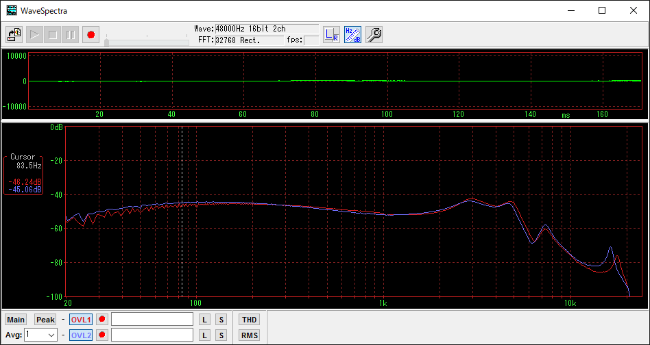Toggle the Hz/dB cursor readout icon
The width and height of the screenshot is (650, 345).
click(353, 35)
